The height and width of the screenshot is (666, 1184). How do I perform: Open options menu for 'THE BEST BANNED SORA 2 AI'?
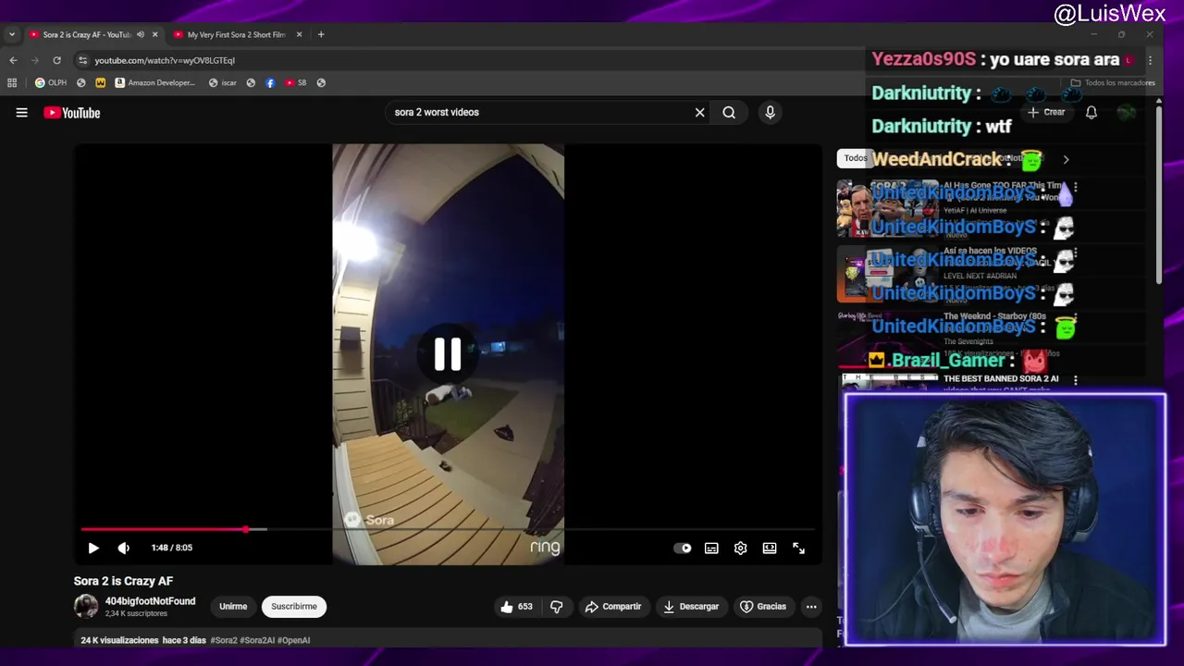pyautogui.click(x=1075, y=380)
